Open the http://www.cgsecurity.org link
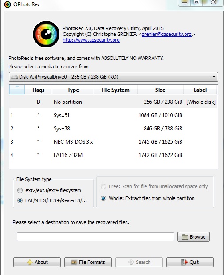 pos(91,40)
